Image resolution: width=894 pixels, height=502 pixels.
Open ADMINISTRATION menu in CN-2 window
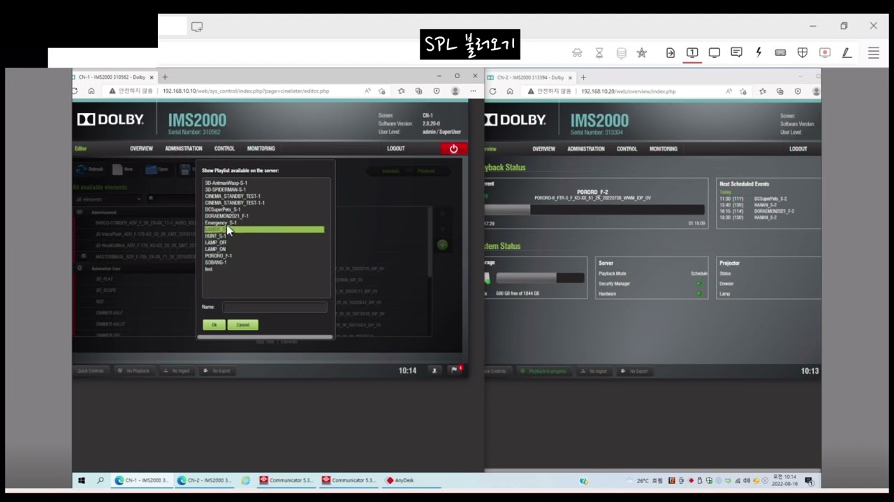click(586, 149)
